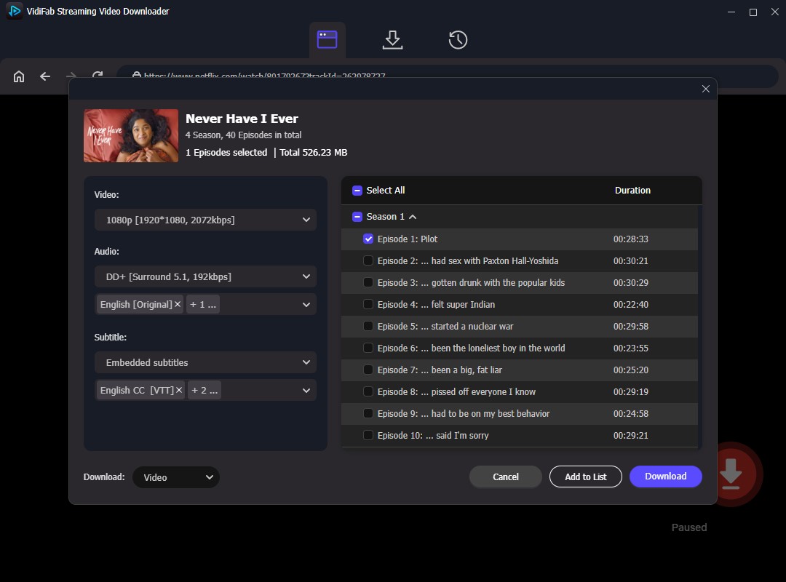The height and width of the screenshot is (582, 786).
Task: Open the Download type selector showing Video
Action: pos(175,477)
